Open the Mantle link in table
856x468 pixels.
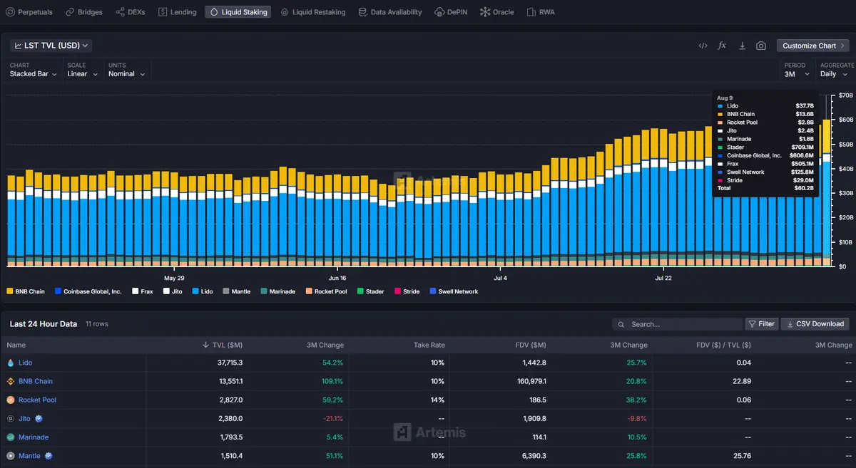point(29,456)
